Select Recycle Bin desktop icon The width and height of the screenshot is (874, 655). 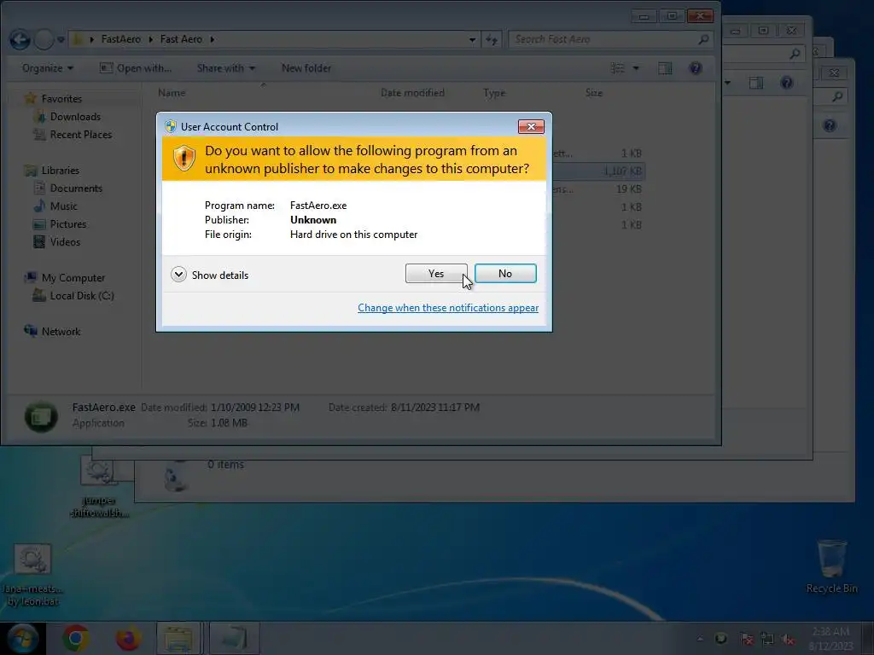[x=831, y=565]
